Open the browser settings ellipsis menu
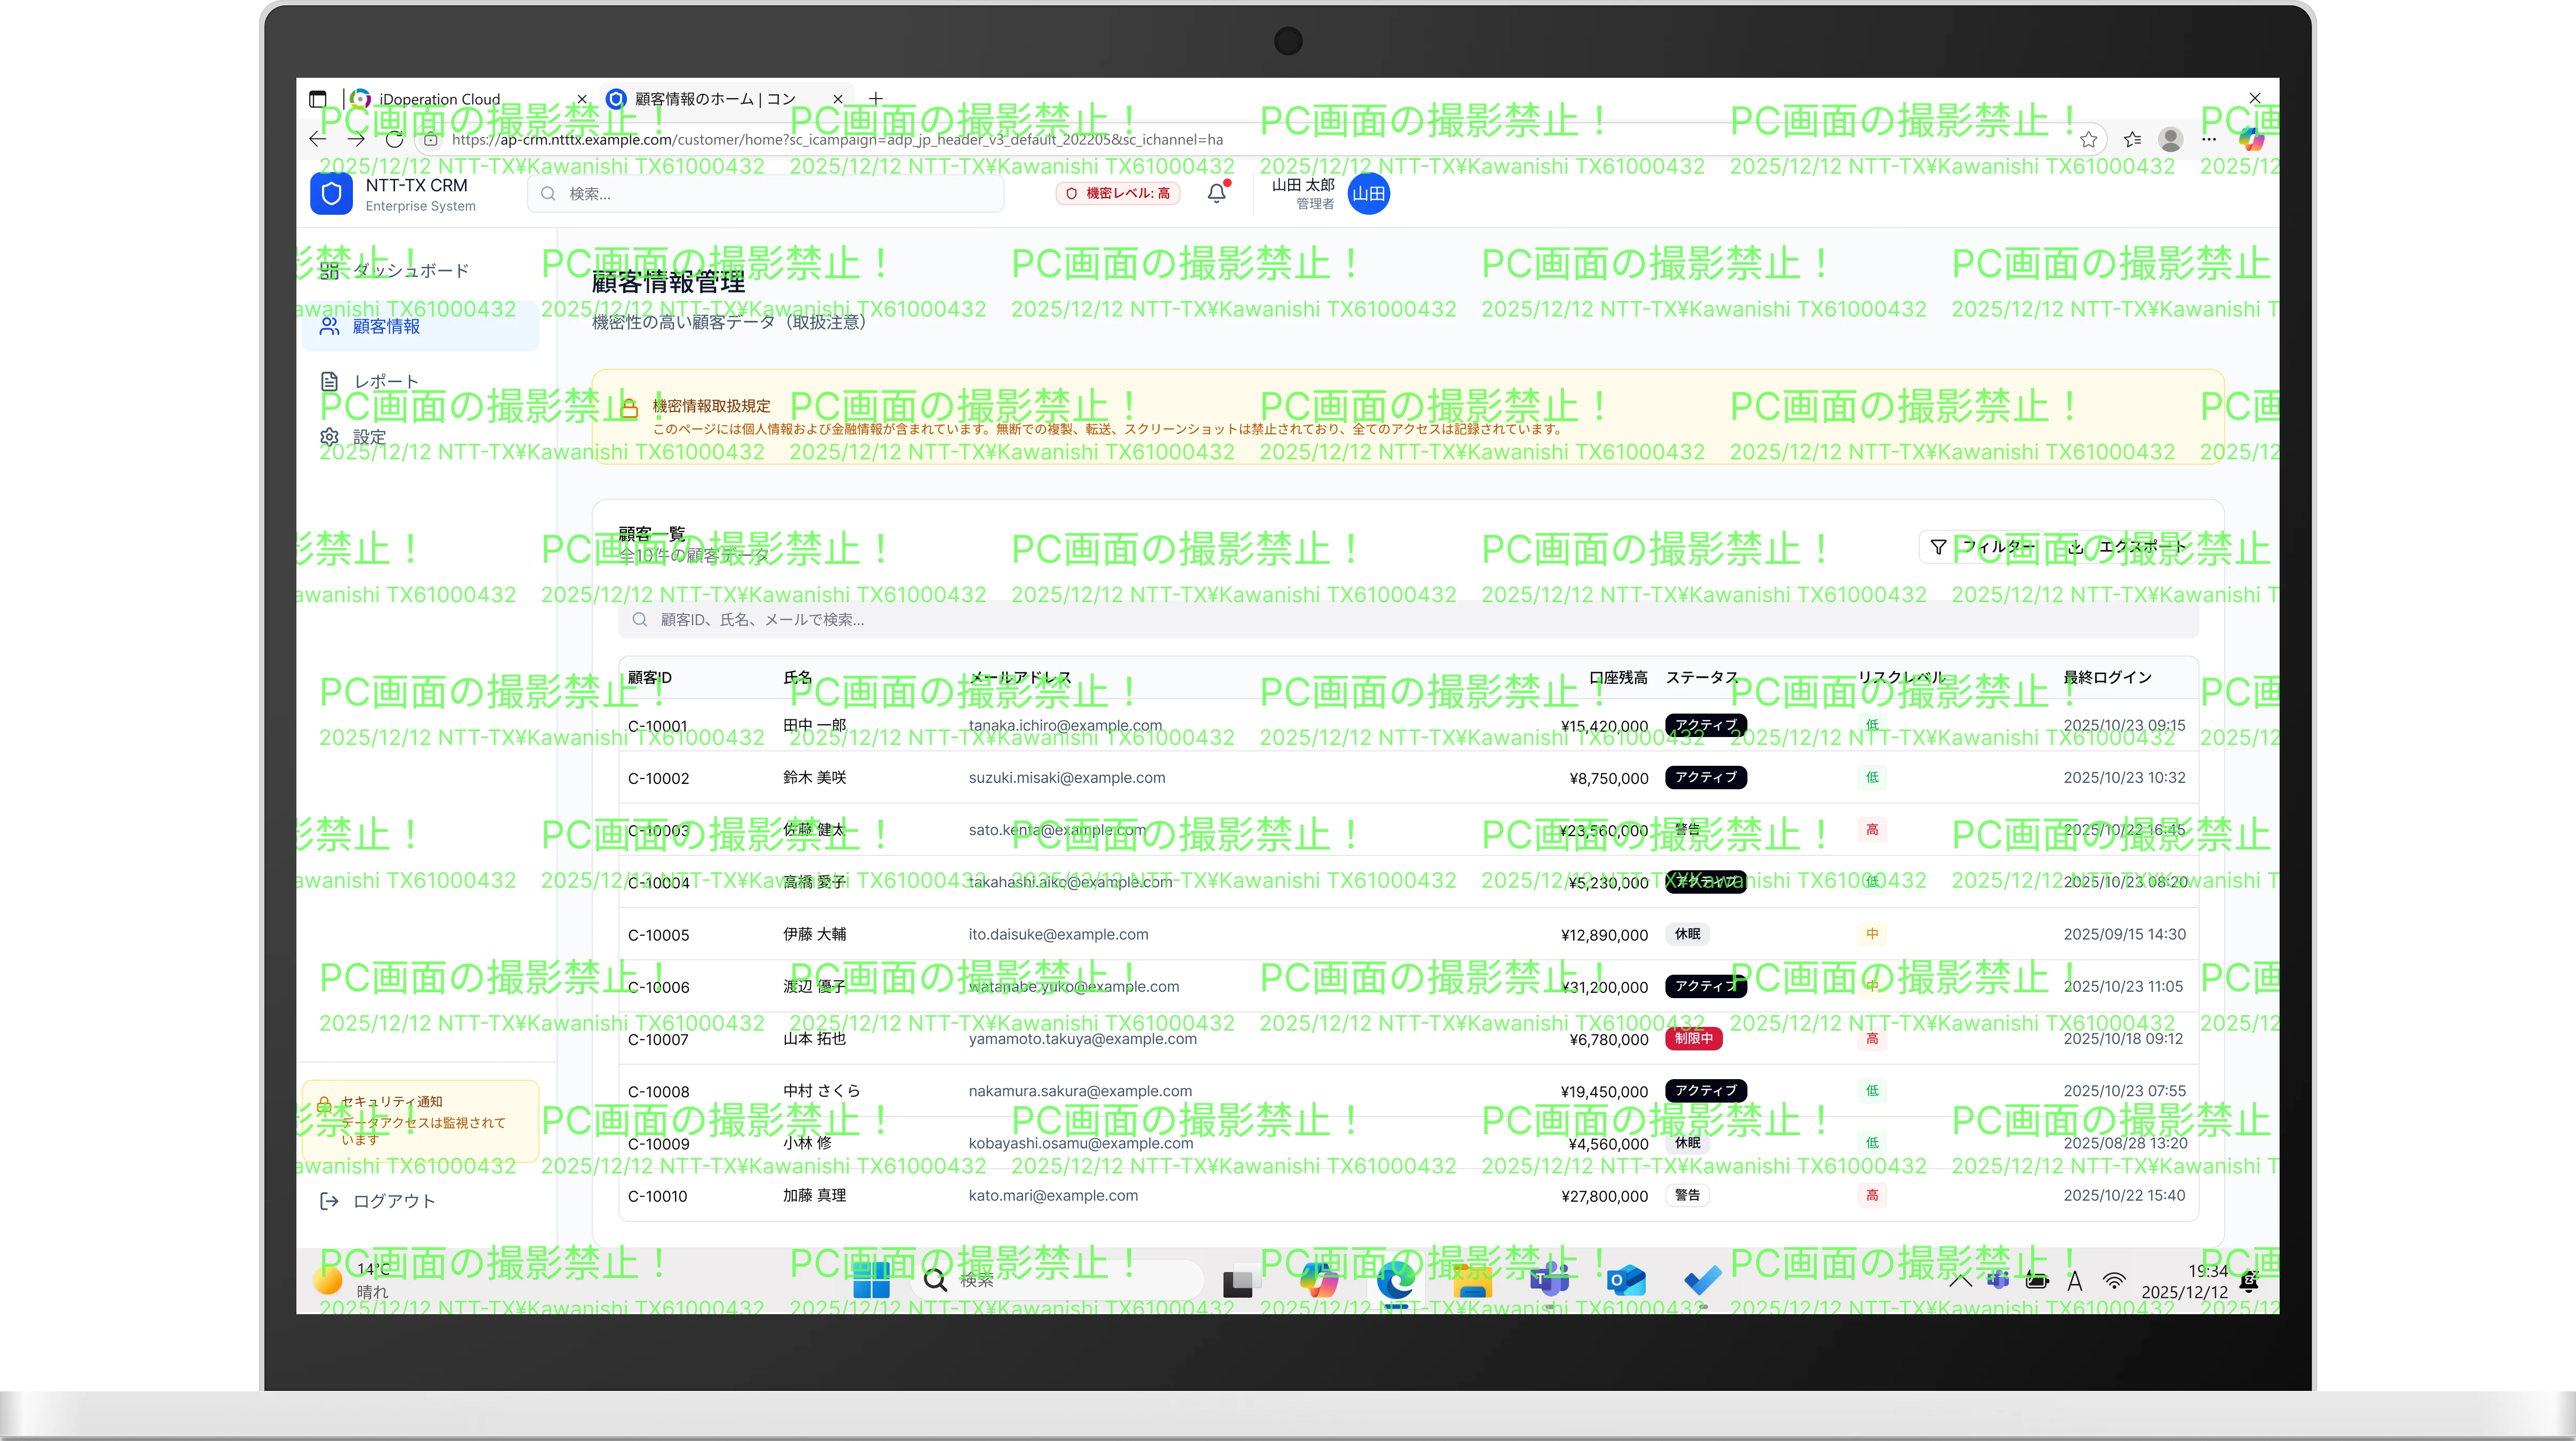The height and width of the screenshot is (1441, 2576). [2211, 140]
